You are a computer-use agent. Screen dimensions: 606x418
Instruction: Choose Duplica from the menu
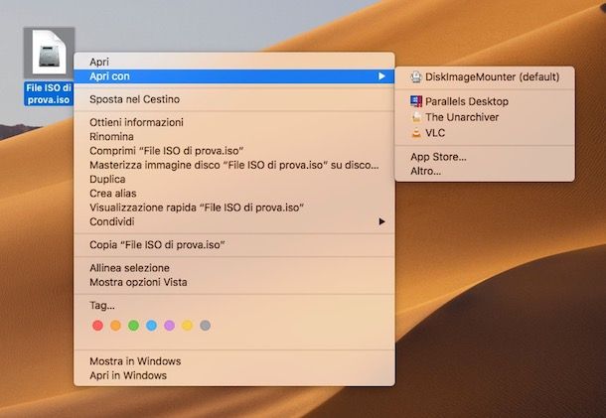pyautogui.click(x=234, y=180)
